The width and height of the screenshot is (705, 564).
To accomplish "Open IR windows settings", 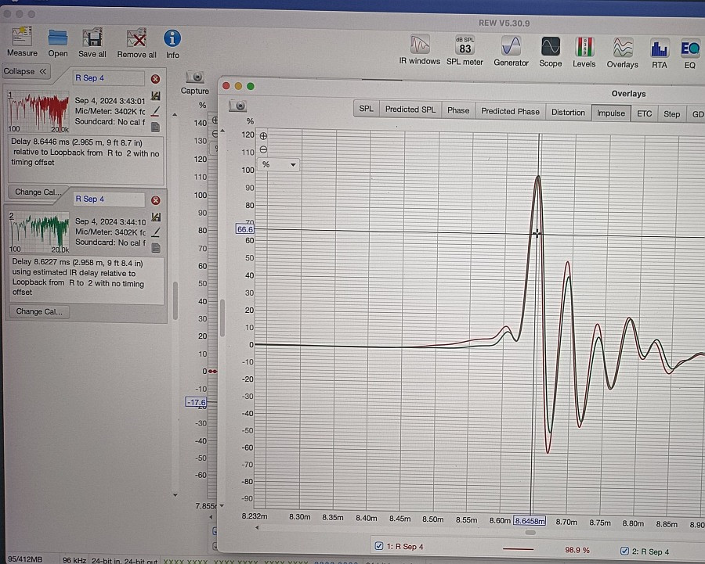I will tap(420, 49).
